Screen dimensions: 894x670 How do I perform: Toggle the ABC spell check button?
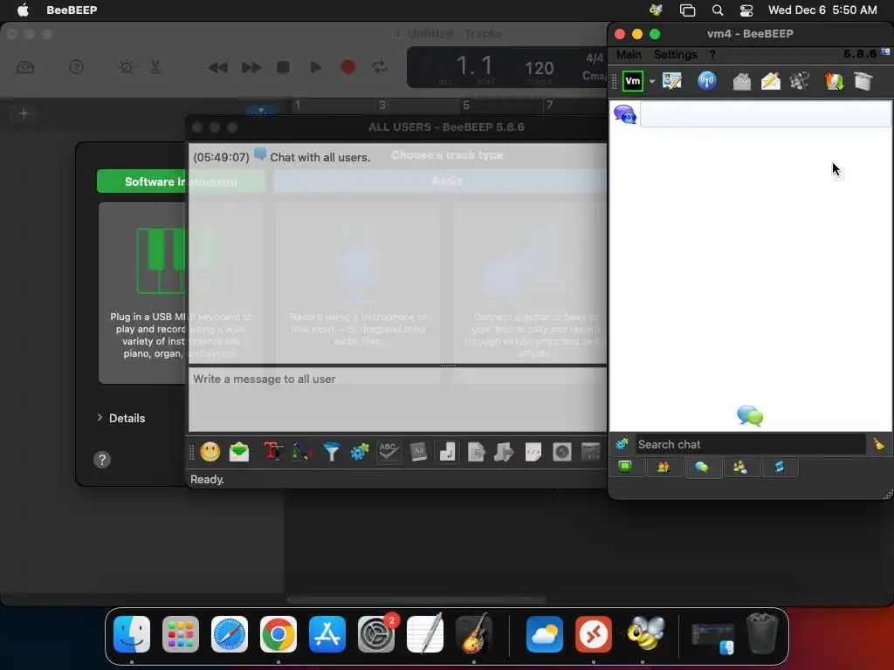point(389,452)
